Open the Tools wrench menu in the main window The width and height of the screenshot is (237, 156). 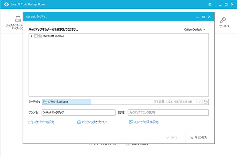(x=224, y=22)
